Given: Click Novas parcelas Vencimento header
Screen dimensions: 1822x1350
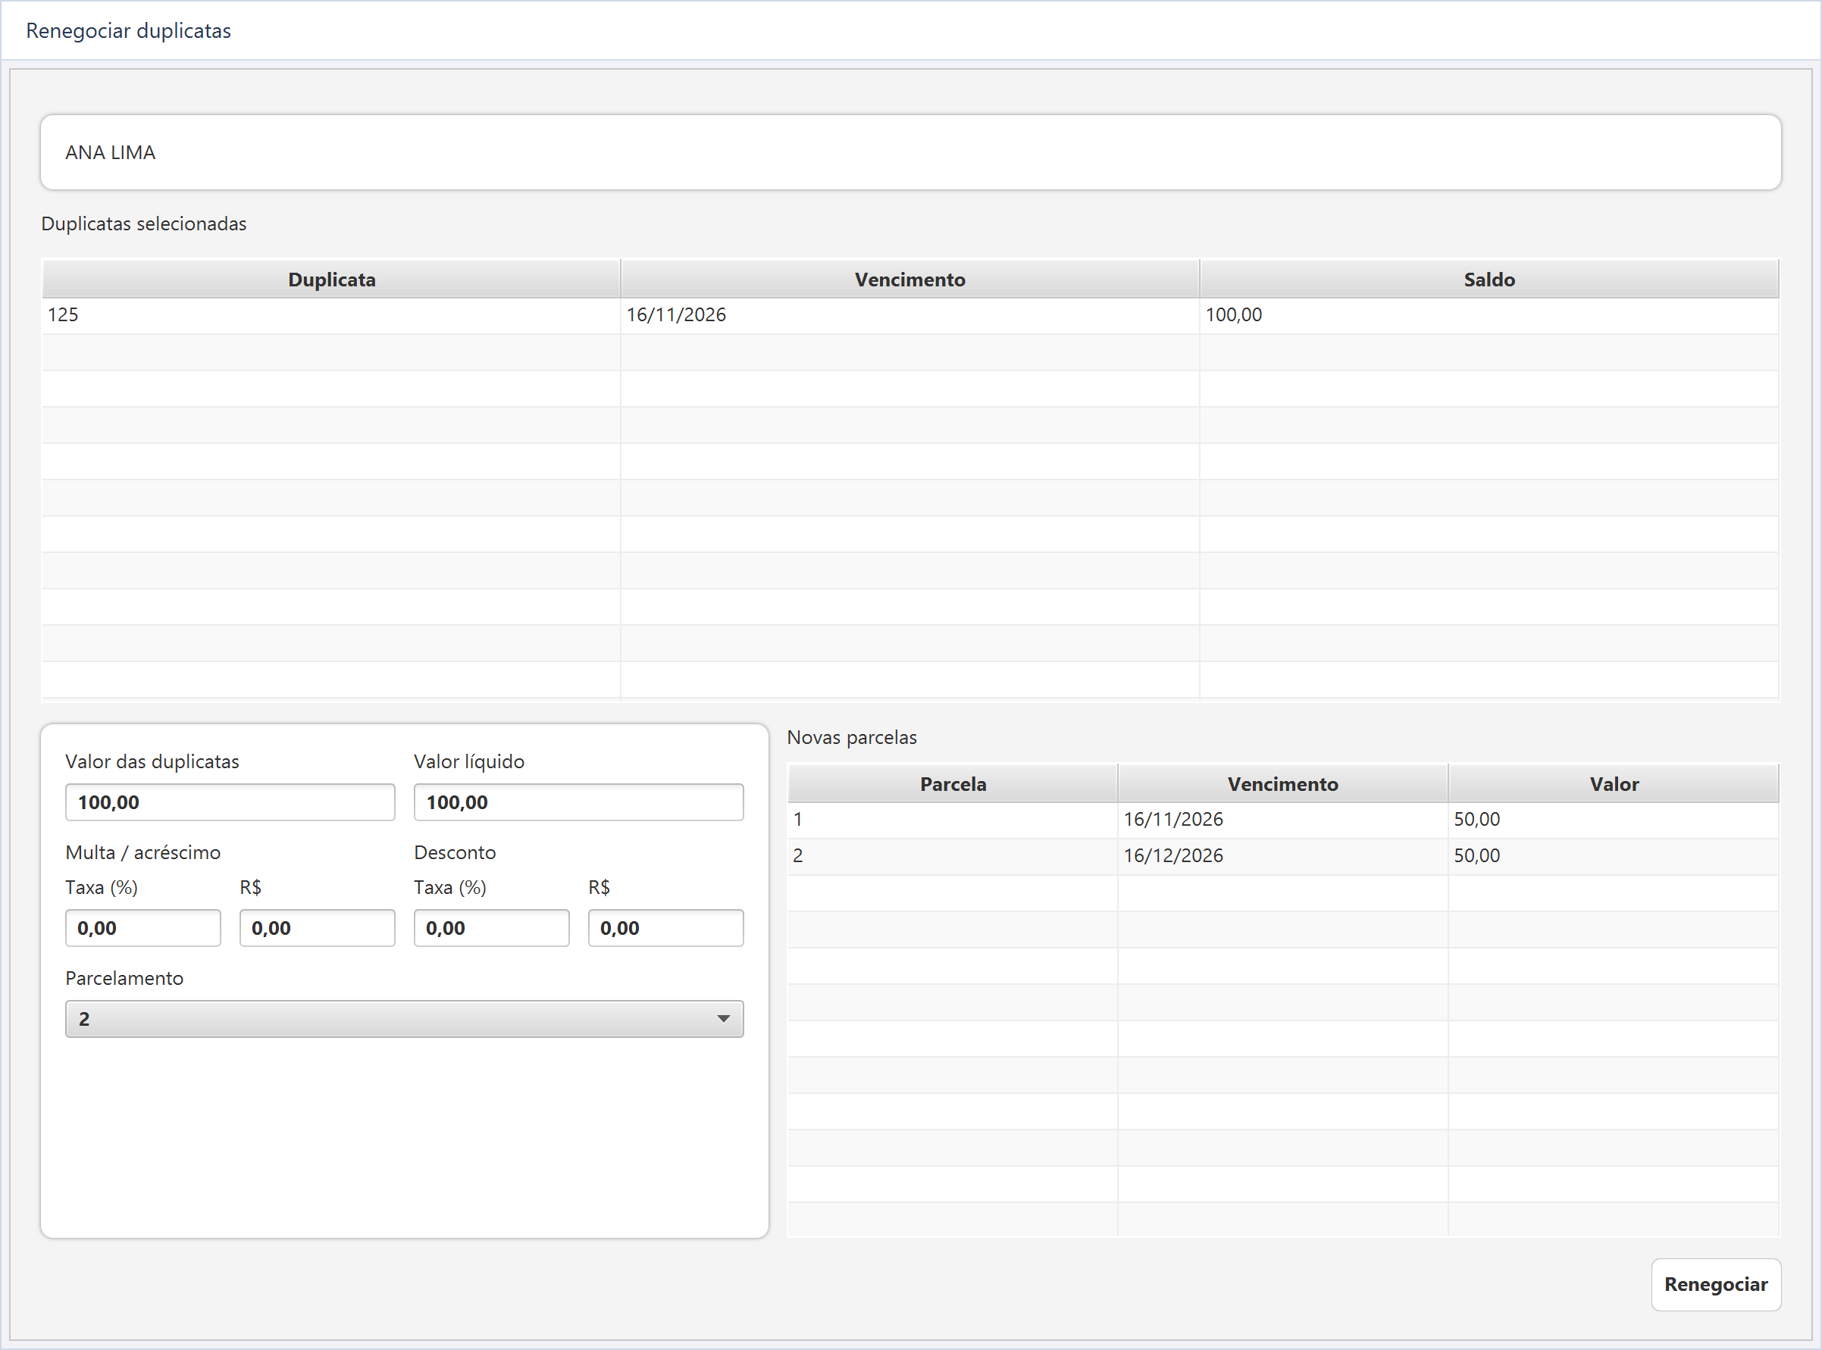Looking at the screenshot, I should pos(1282,783).
